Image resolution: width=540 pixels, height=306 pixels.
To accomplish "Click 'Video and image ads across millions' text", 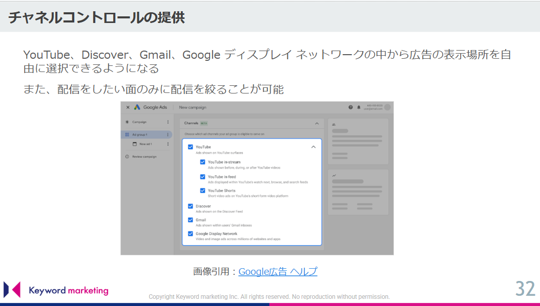I will pos(238,239).
